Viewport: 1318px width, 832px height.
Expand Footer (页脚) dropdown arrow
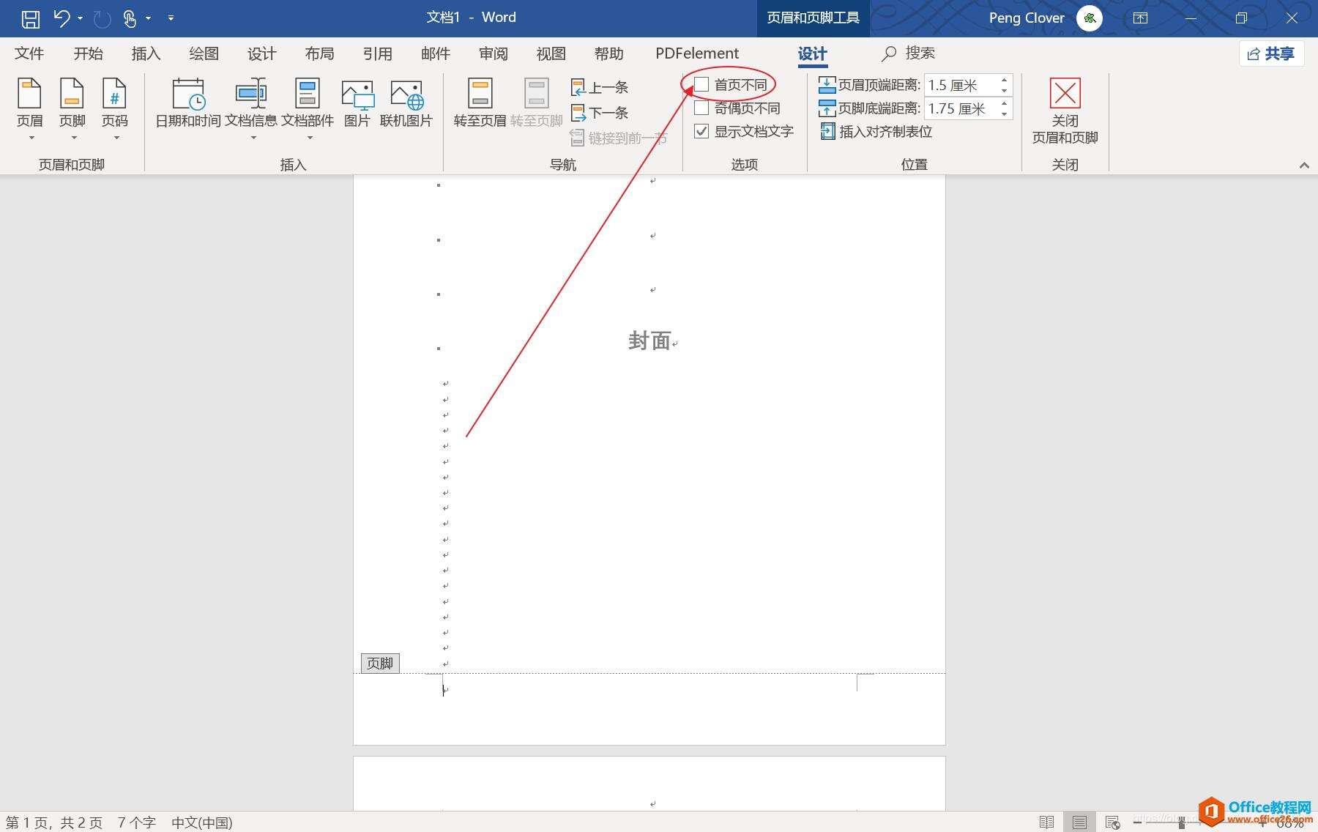[73, 138]
